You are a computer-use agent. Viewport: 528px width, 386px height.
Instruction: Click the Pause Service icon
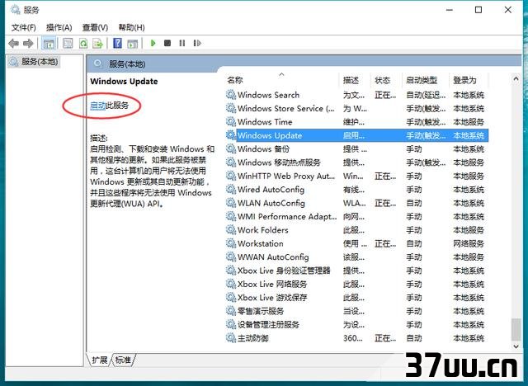pyautogui.click(x=182, y=43)
